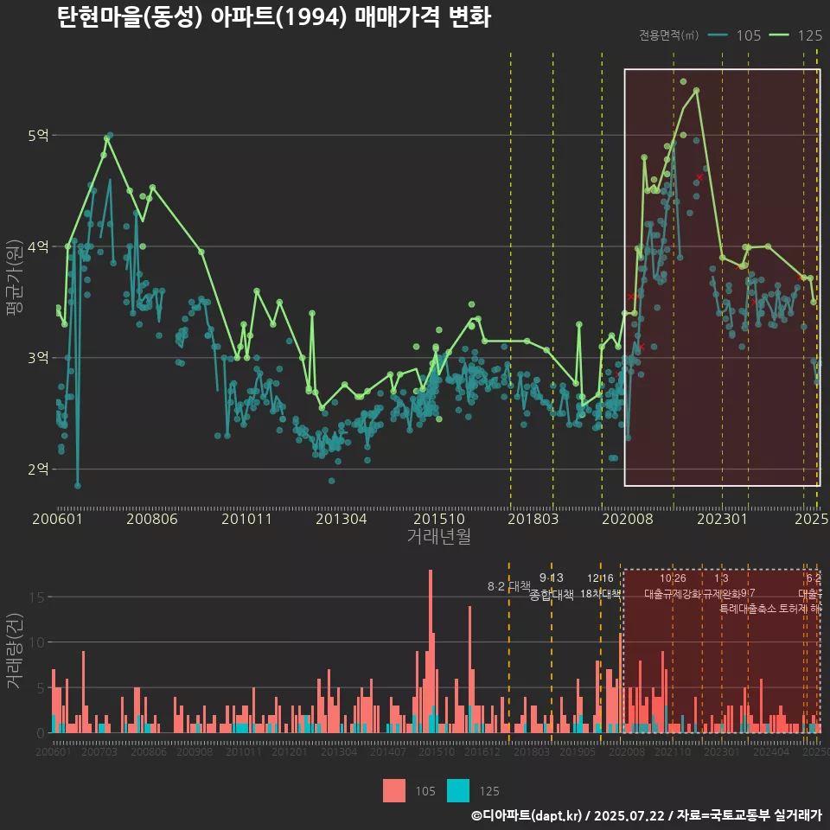Click the 202301 tick on the price chart
Screen dimensions: 830x830
coord(722,519)
